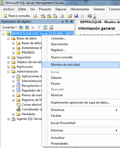Click the stop square icon
The width and height of the screenshot is (120, 148).
[x=33, y=28]
